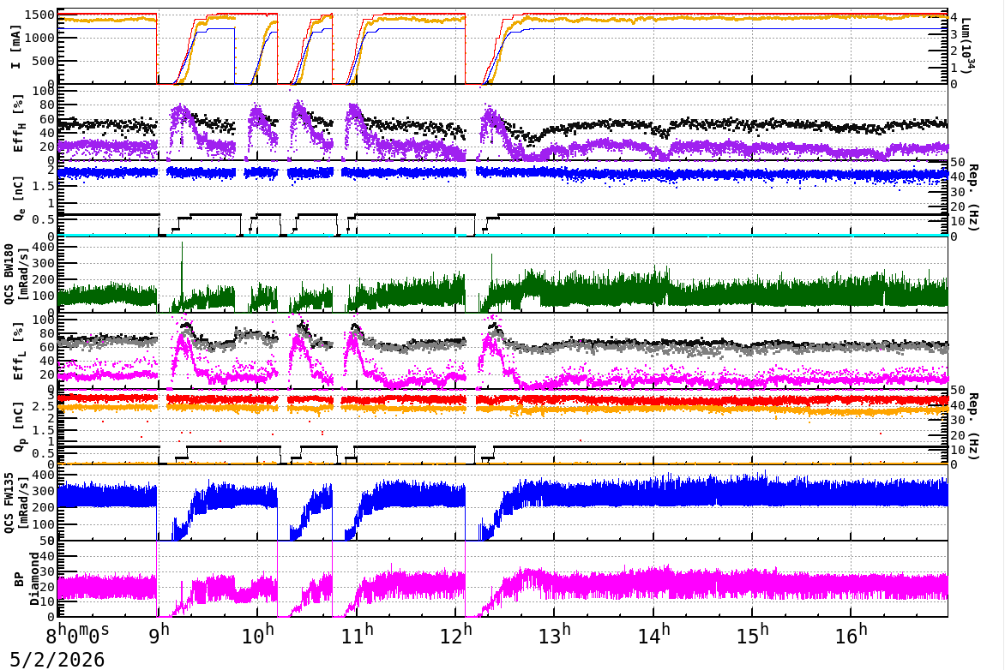Click the 16h time axis label
This screenshot has width=1005, height=670.
pyautogui.click(x=852, y=633)
